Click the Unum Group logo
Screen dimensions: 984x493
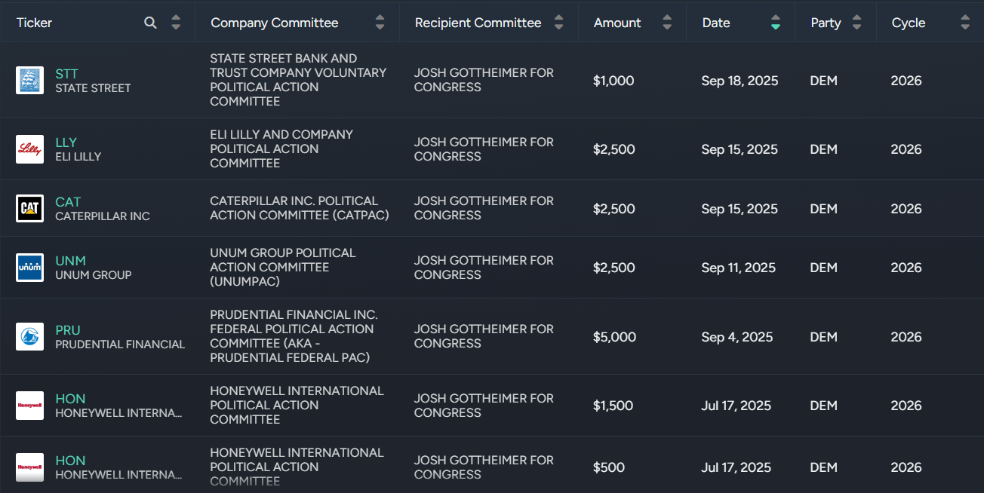point(30,268)
